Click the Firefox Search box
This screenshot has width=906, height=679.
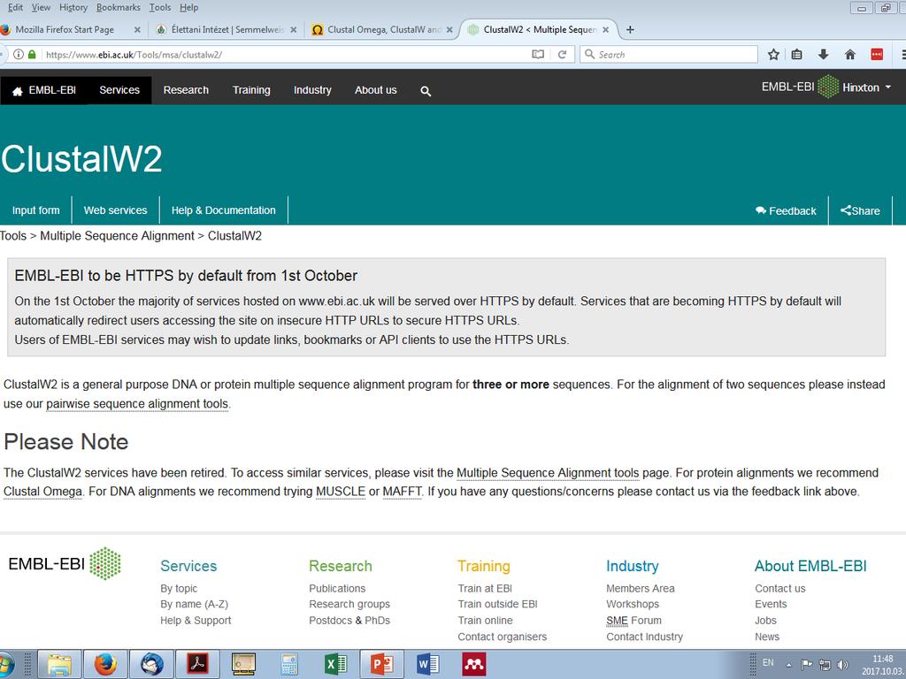coord(669,54)
